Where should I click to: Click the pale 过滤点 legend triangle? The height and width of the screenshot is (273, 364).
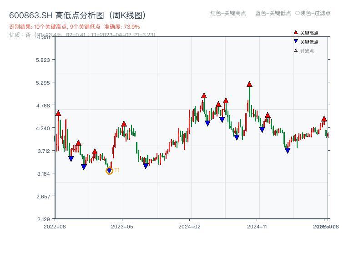(296, 51)
